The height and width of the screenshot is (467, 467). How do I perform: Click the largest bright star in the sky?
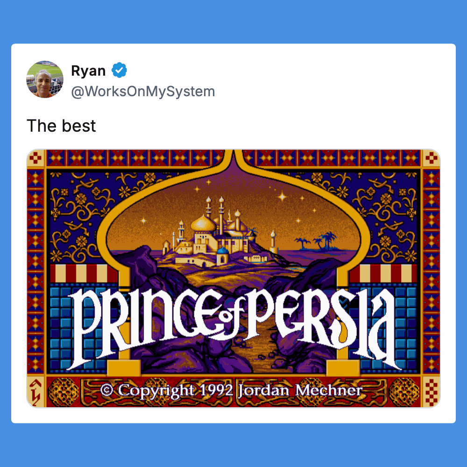[283, 196]
